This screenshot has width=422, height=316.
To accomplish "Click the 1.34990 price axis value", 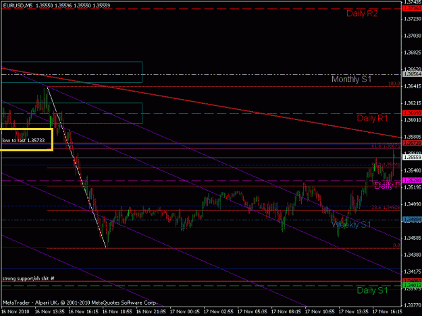I will [413, 204].
